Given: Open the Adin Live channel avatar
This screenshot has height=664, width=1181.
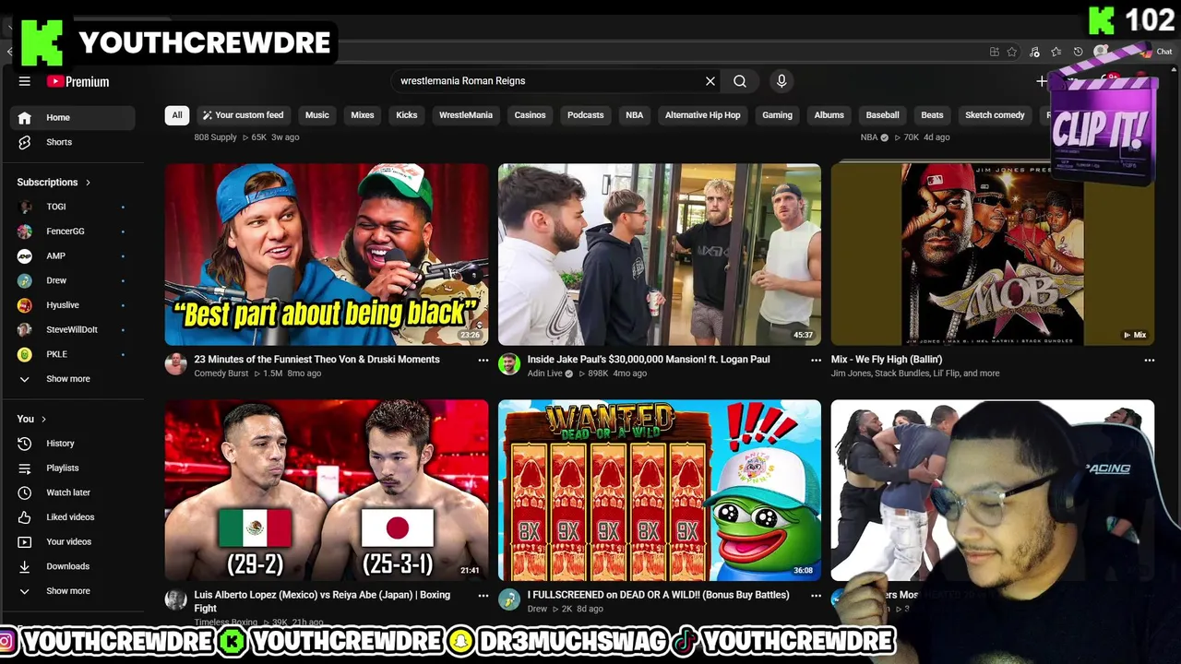Looking at the screenshot, I should click(509, 364).
